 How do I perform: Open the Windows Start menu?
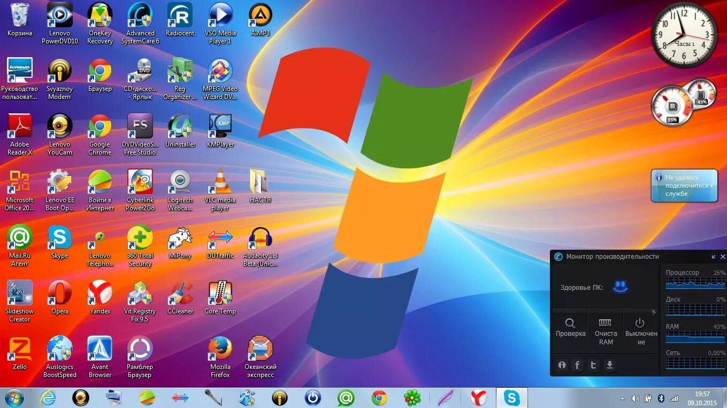[14, 398]
